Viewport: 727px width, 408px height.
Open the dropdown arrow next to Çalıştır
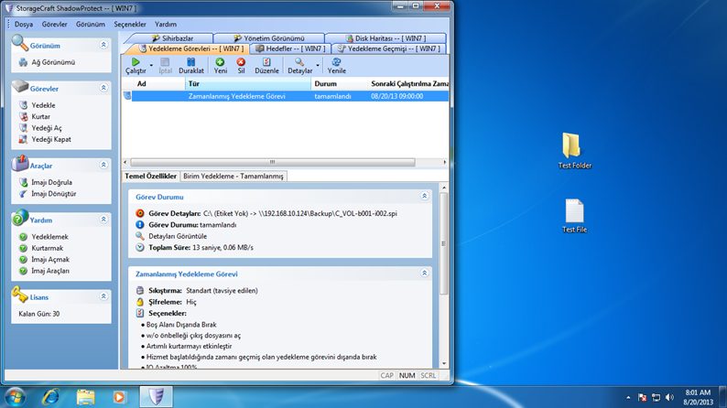coord(152,67)
